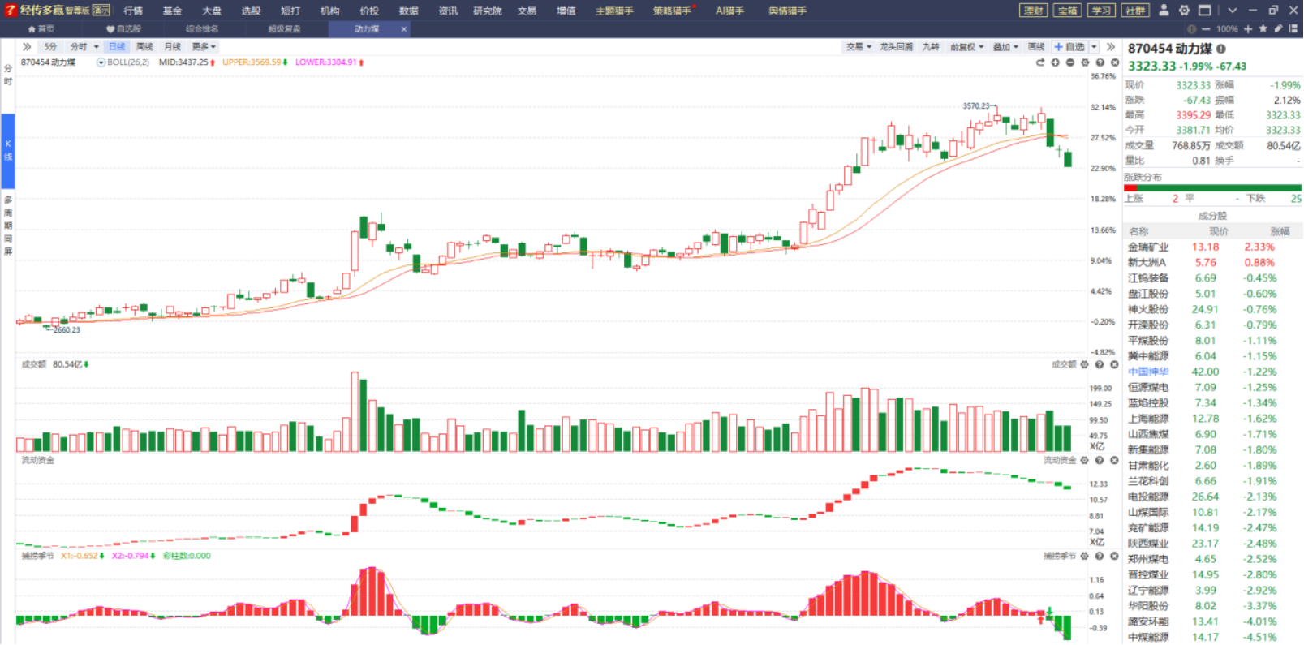Close the 成交额 indicator panel

pos(1114,365)
